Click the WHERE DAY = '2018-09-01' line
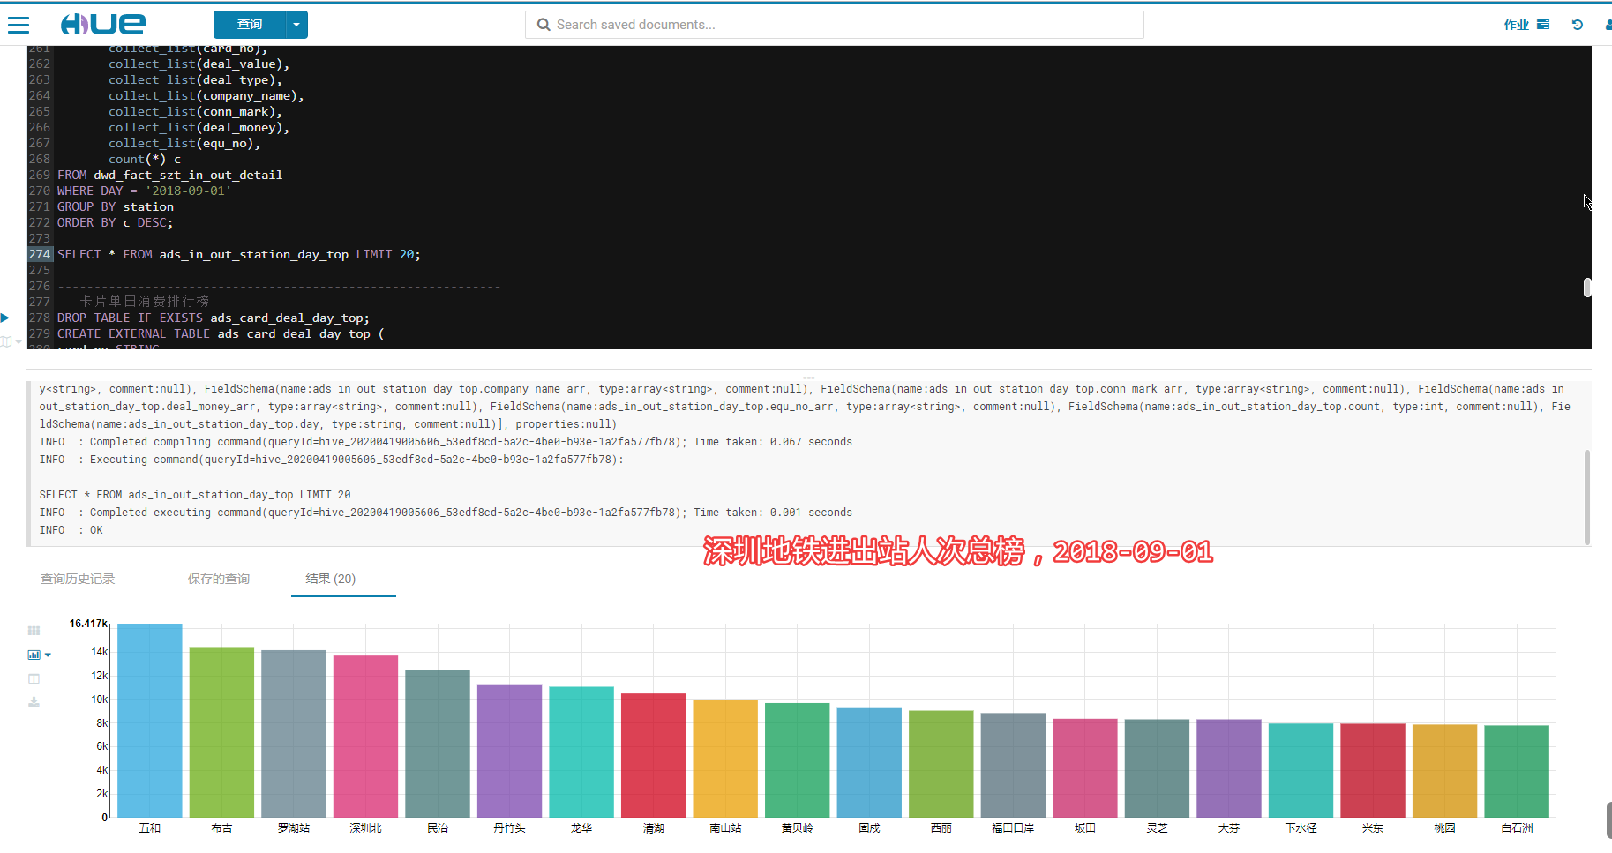Viewport: 1612px width, 853px height. coord(145,191)
